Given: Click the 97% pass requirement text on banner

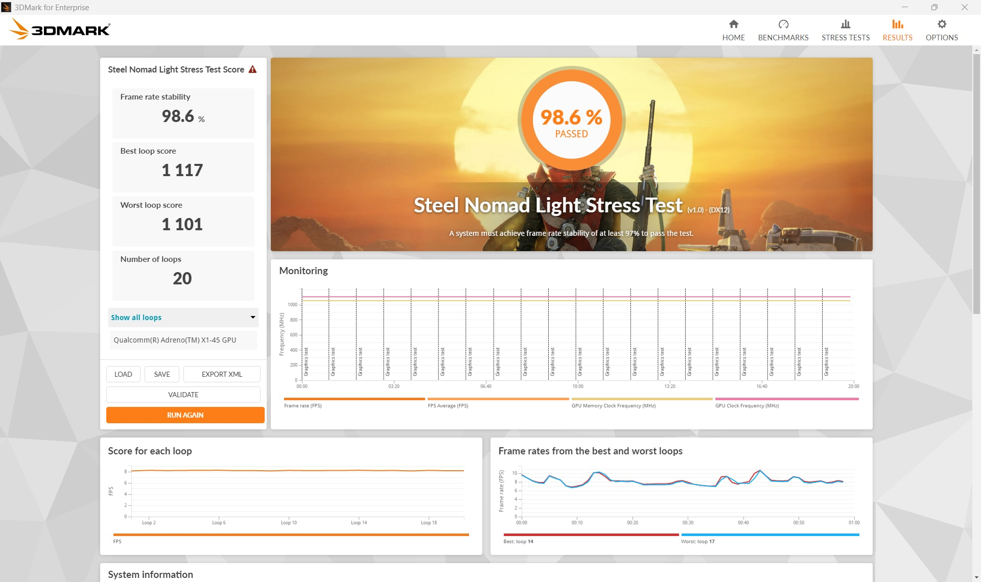Looking at the screenshot, I should tap(571, 233).
